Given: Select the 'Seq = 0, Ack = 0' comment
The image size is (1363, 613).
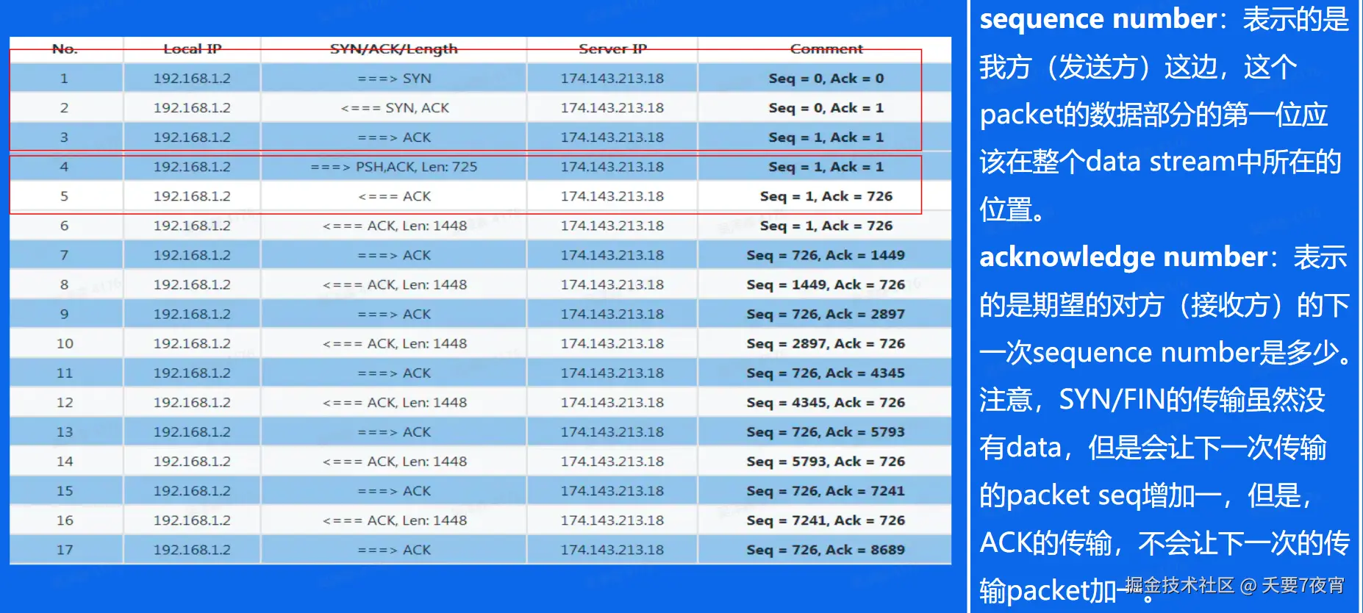Looking at the screenshot, I should (826, 78).
